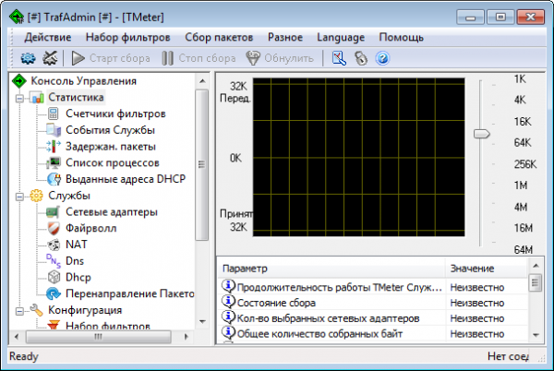This screenshot has height=371, width=554.
Task: Collapse the Статистика tree node
Action: [x=19, y=98]
